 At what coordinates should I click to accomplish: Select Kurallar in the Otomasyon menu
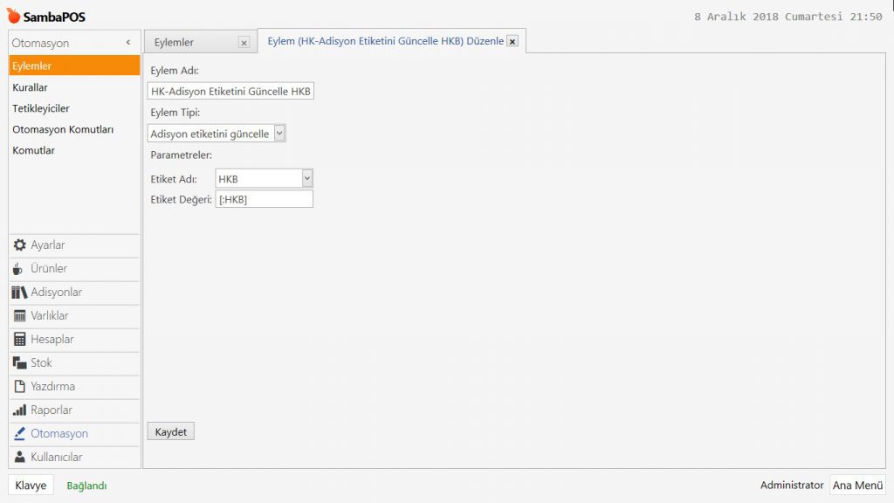coord(31,87)
